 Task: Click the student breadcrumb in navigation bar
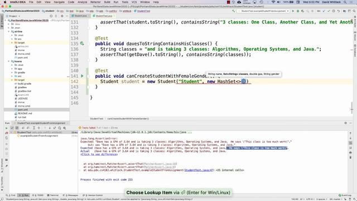click(49, 11)
